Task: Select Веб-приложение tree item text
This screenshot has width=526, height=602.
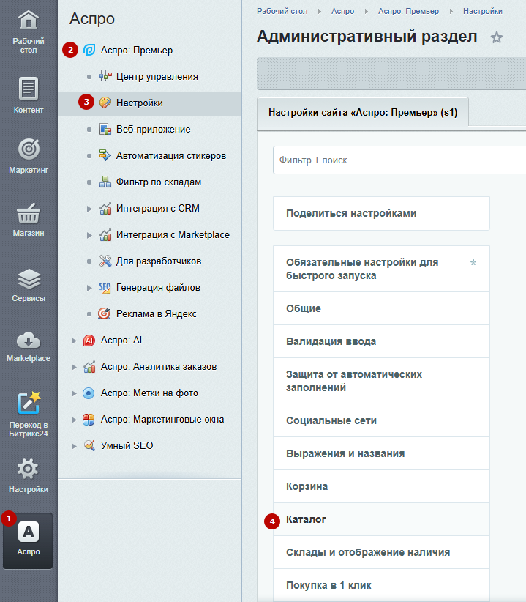Action: click(x=154, y=129)
